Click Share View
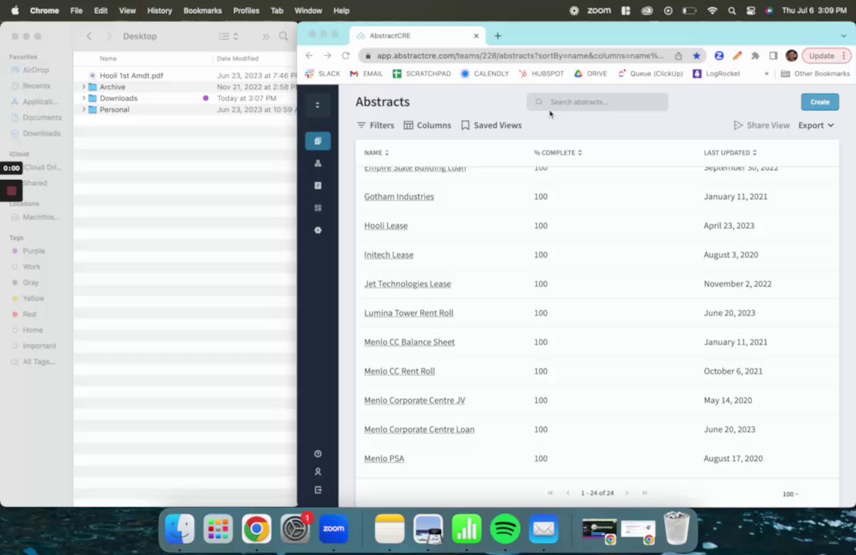The width and height of the screenshot is (856, 555). 762,126
